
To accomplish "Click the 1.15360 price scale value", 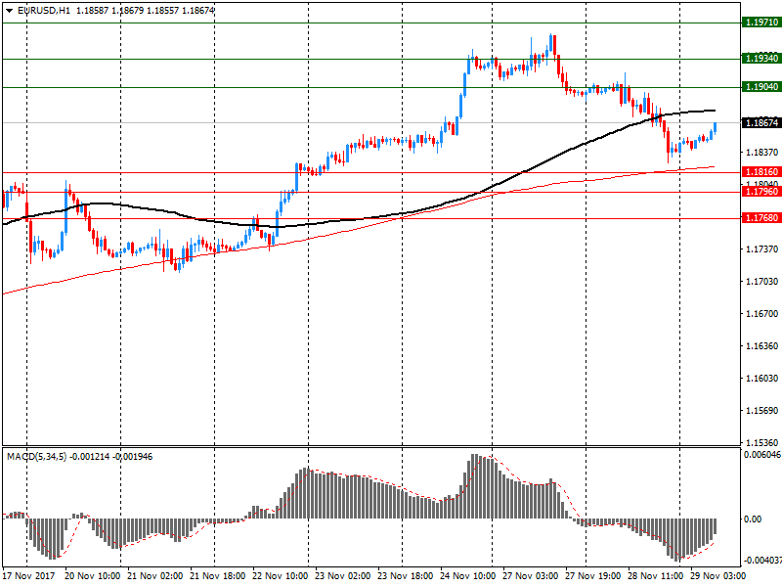I will [761, 443].
